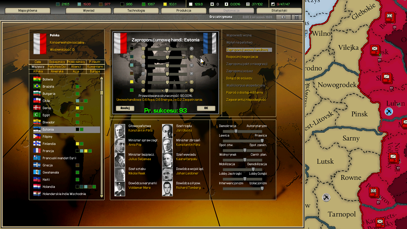Click the metal resource icon beside 1938
Image resolution: width=407 pixels, height=229 pixels.
[79, 4]
